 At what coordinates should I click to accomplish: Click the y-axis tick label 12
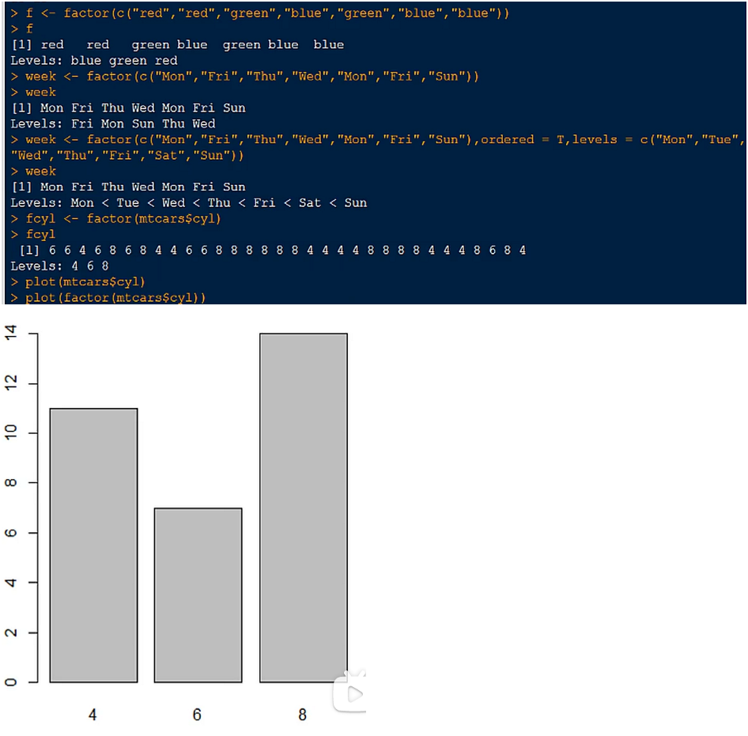click(10, 383)
